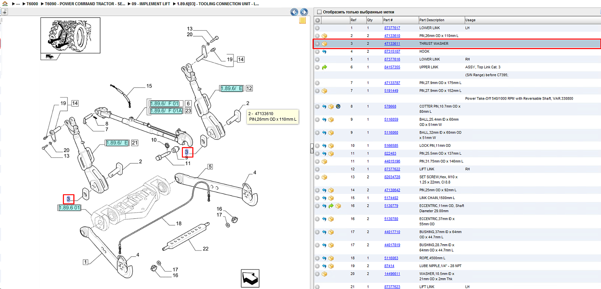
Task: Click the blue arrow icon for part 5116060
Action: (325, 133)
